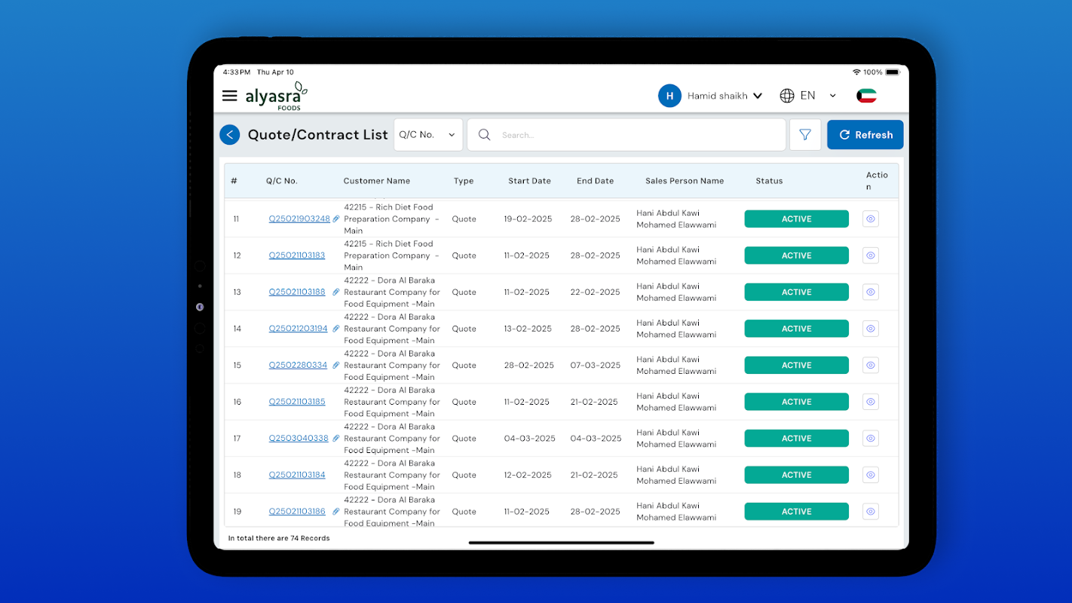Open quote Q25021103186 link
1072x603 pixels.
tap(297, 512)
